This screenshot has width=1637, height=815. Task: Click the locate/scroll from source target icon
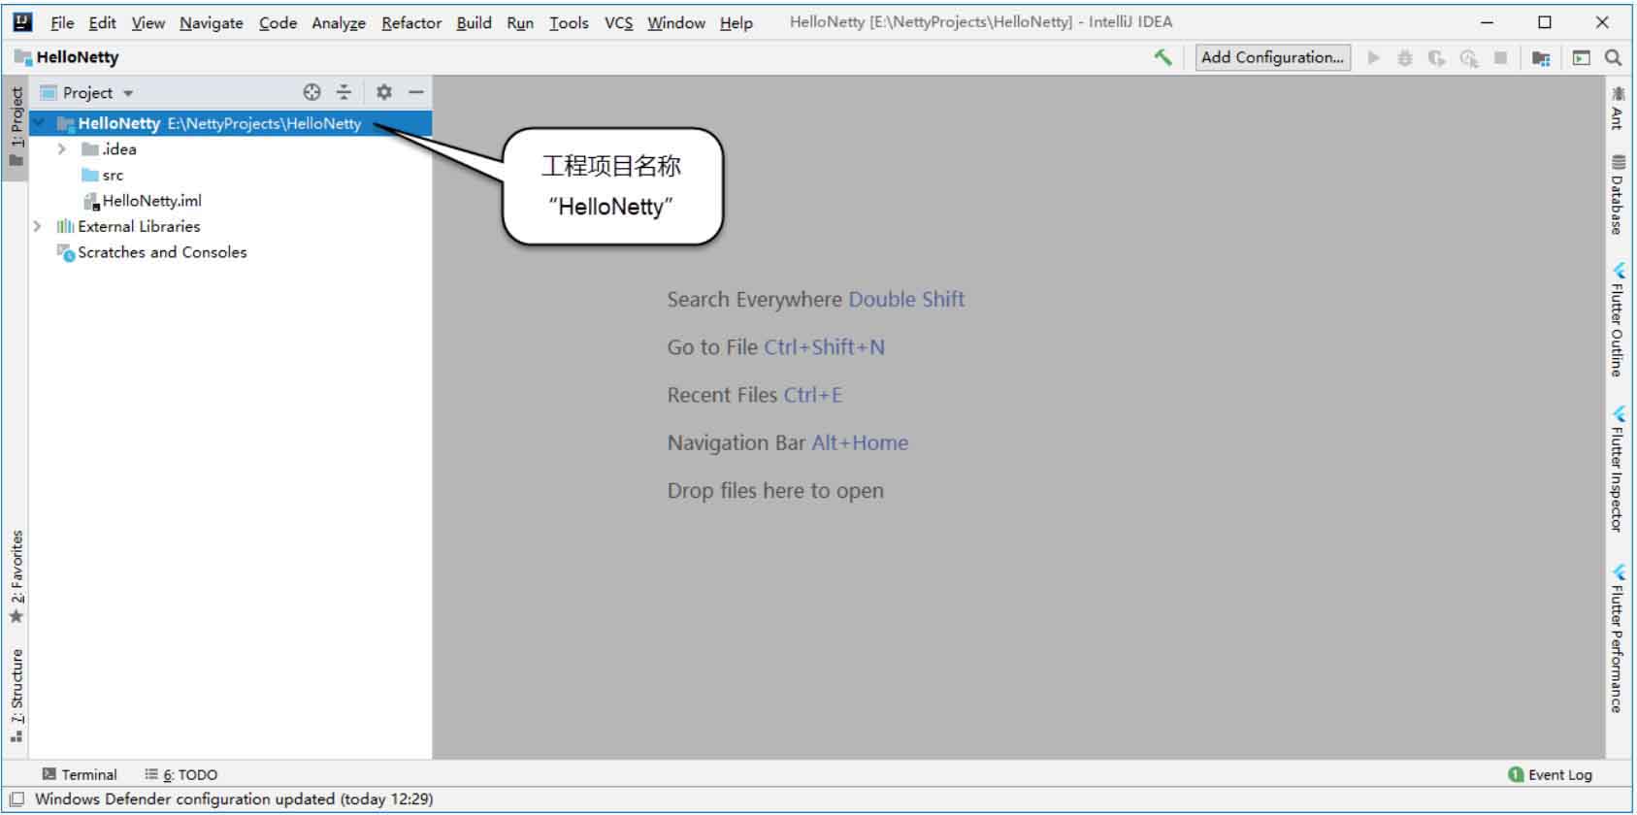(311, 92)
